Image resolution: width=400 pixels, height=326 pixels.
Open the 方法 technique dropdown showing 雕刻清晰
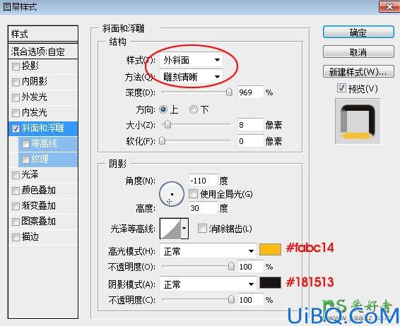pyautogui.click(x=191, y=77)
